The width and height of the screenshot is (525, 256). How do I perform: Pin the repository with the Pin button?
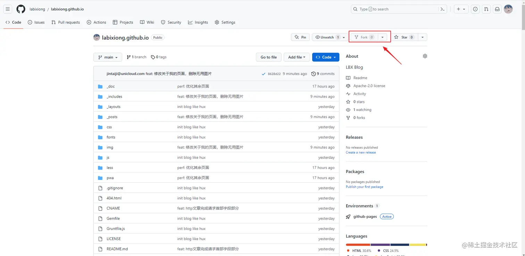(300, 37)
